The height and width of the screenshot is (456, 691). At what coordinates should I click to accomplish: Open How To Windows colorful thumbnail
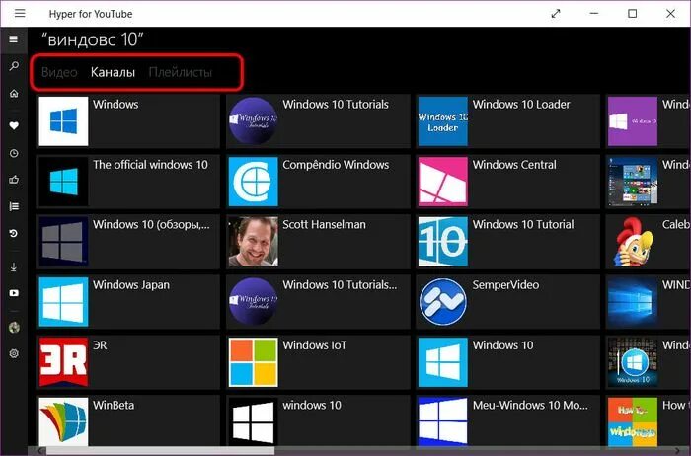[x=633, y=421]
